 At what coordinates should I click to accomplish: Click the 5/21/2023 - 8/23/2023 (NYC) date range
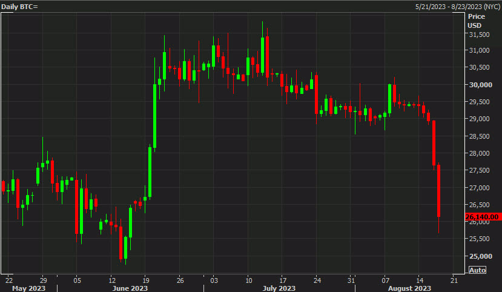tap(458, 7)
